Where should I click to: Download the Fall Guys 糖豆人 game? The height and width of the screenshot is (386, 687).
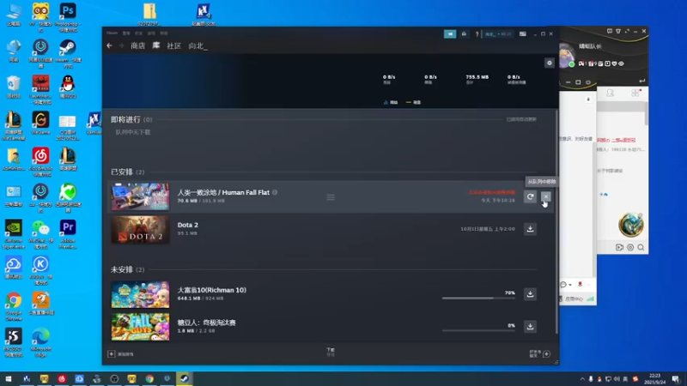point(530,327)
